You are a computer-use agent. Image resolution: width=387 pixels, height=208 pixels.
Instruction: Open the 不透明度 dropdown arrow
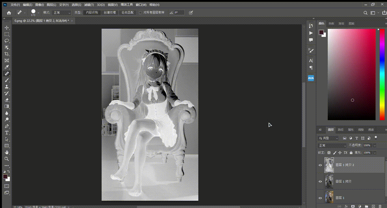(375, 146)
